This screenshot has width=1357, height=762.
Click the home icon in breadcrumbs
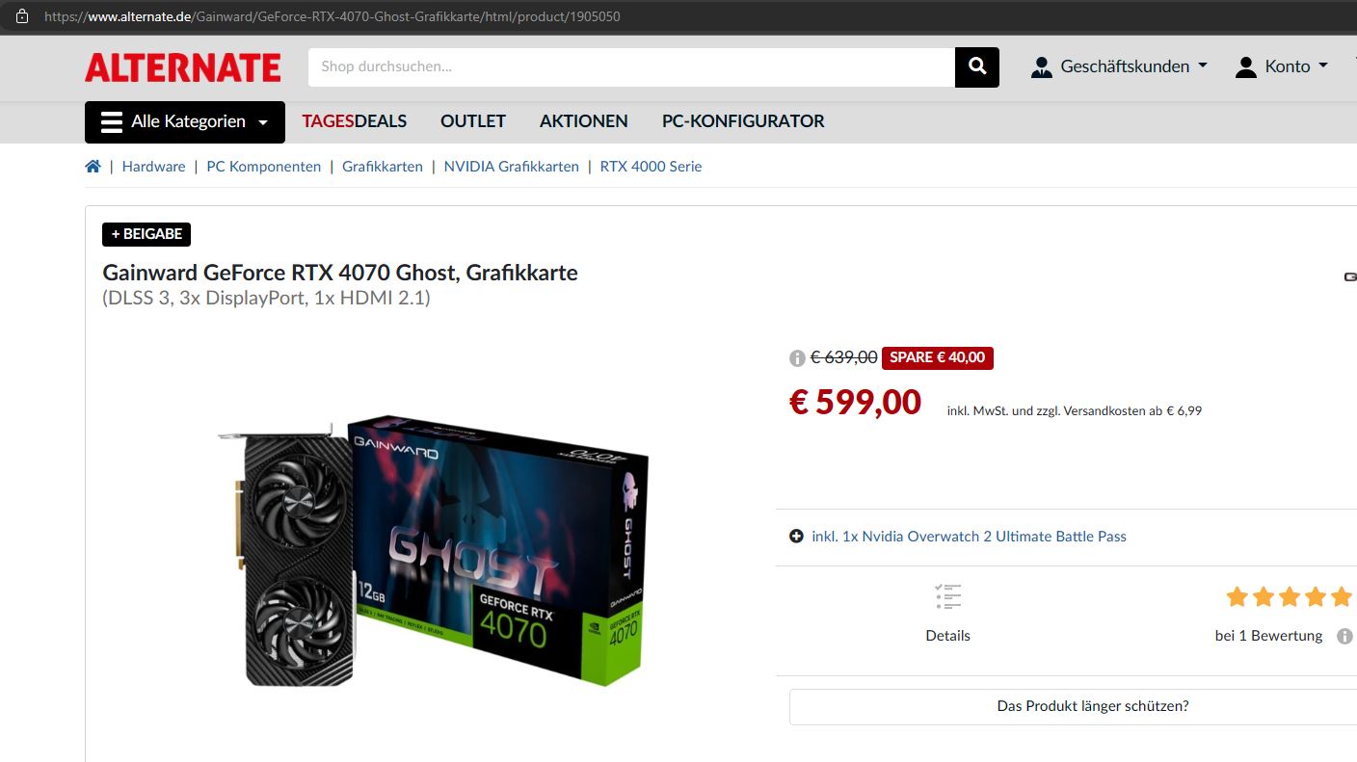pos(93,167)
